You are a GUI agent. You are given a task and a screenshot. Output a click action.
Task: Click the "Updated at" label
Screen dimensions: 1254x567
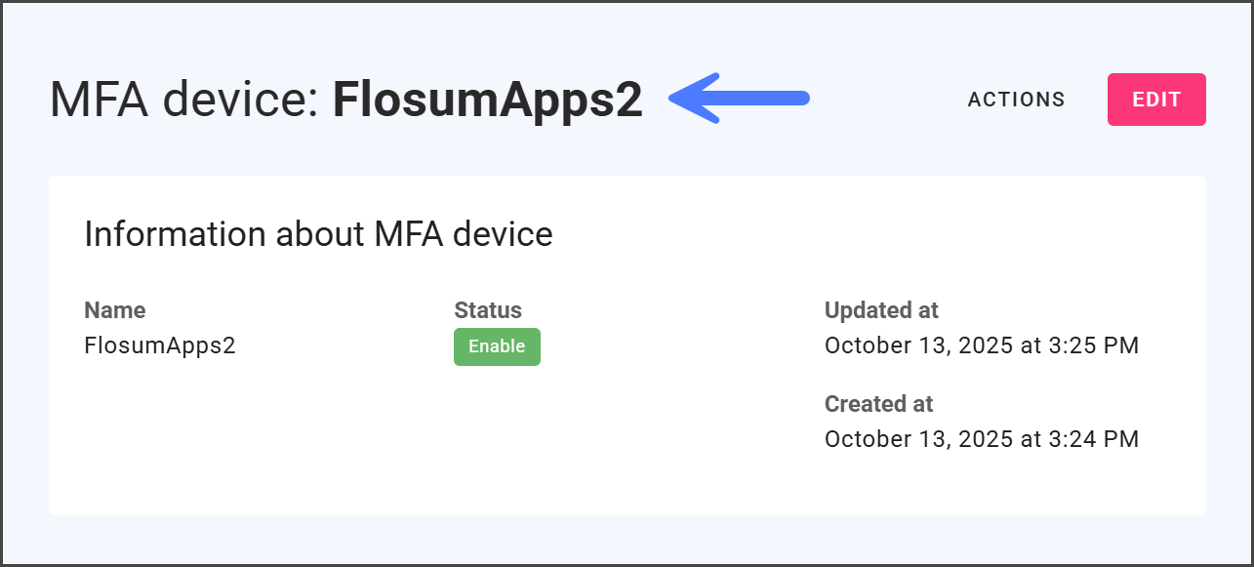click(x=881, y=310)
